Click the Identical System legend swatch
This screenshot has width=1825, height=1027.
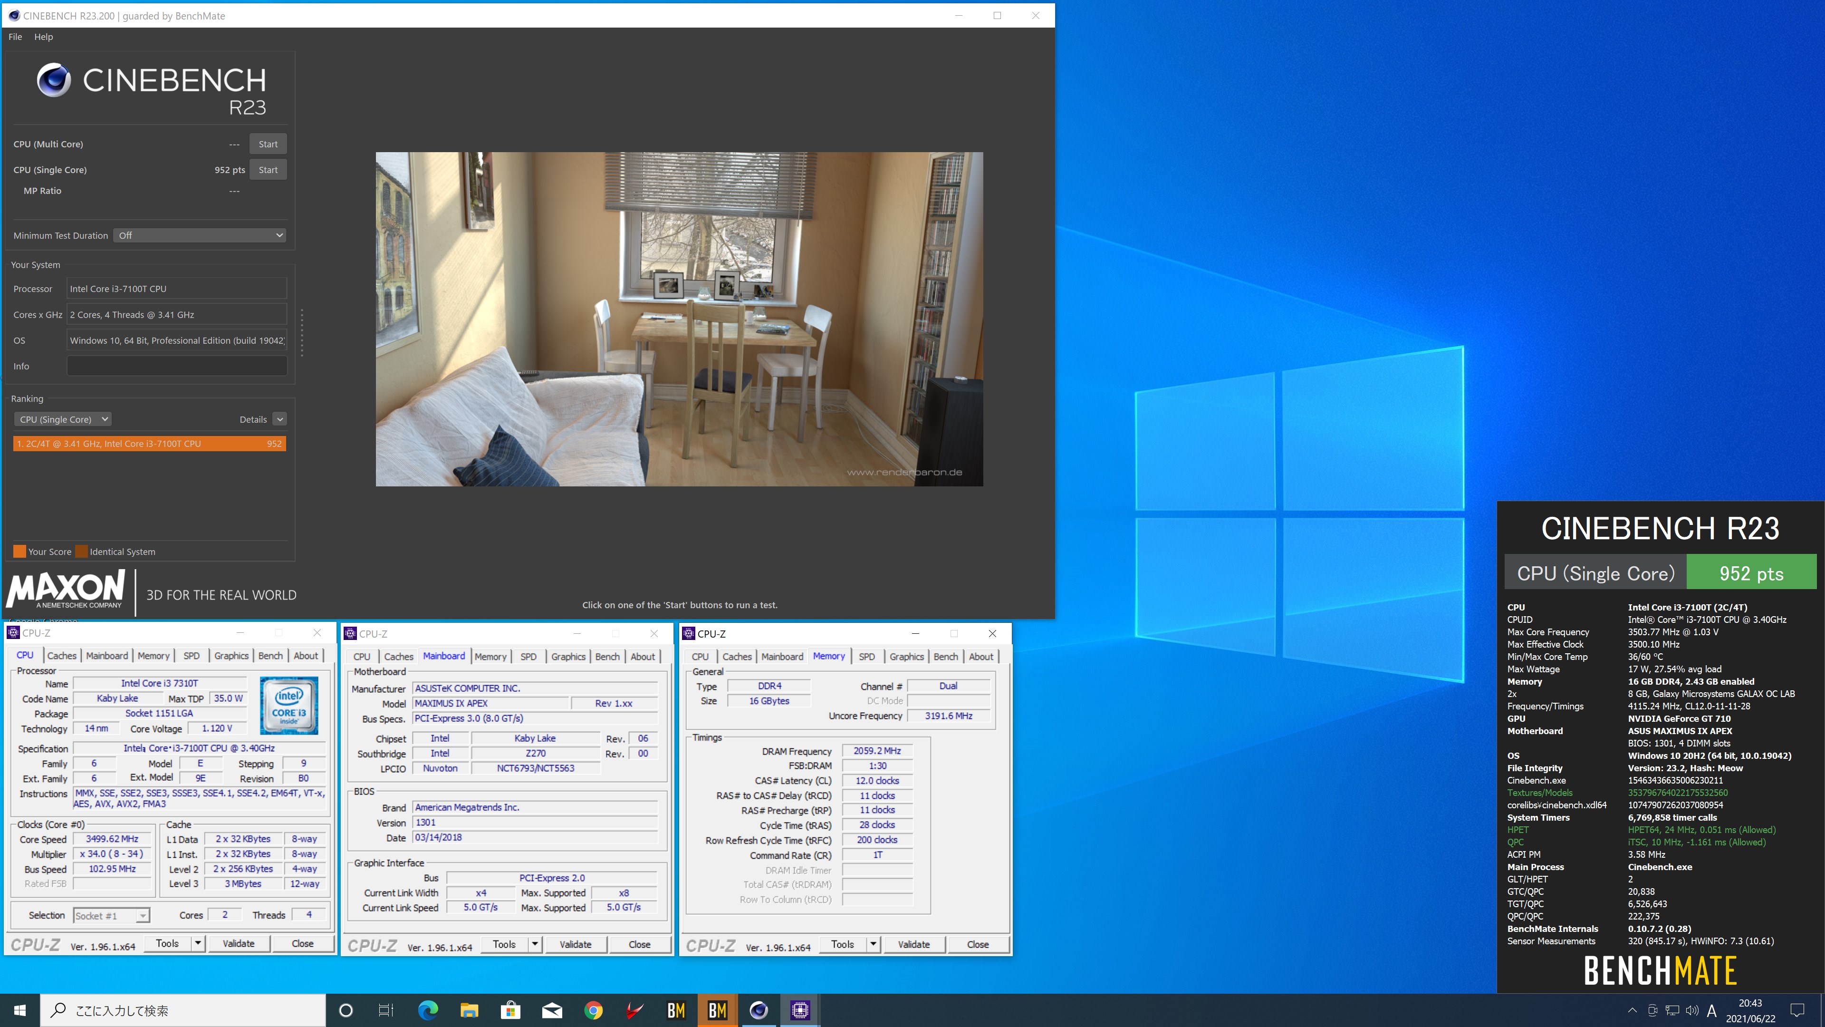click(x=81, y=552)
